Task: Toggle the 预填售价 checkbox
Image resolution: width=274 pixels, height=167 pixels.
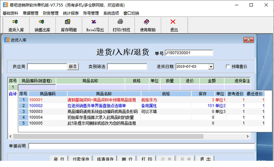Action: click(228, 67)
